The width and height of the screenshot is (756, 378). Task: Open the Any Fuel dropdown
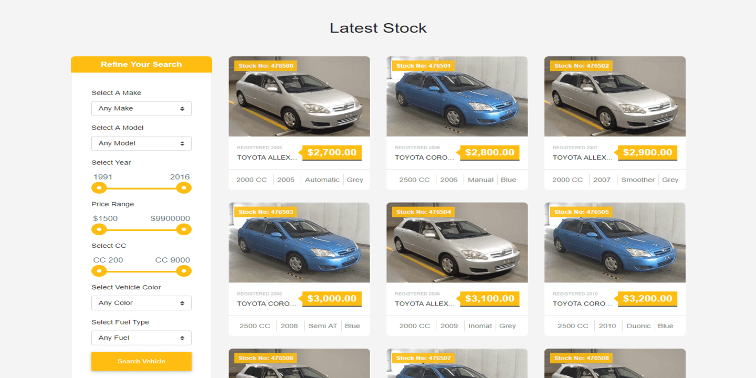[141, 338]
